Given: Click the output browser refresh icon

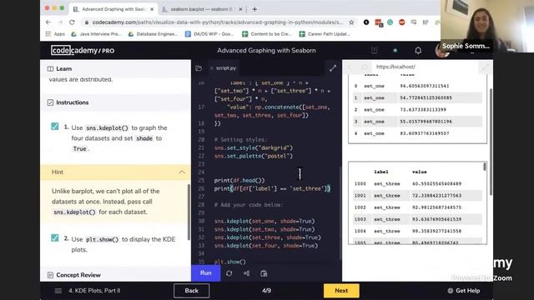Looking at the screenshot, I should (365, 67).
